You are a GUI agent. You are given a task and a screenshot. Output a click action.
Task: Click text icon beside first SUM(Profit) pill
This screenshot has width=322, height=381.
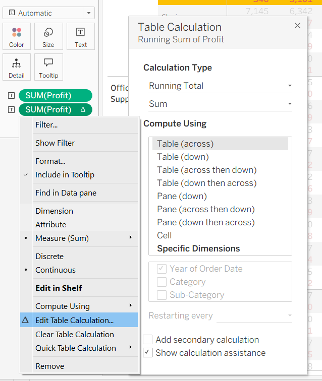11,95
